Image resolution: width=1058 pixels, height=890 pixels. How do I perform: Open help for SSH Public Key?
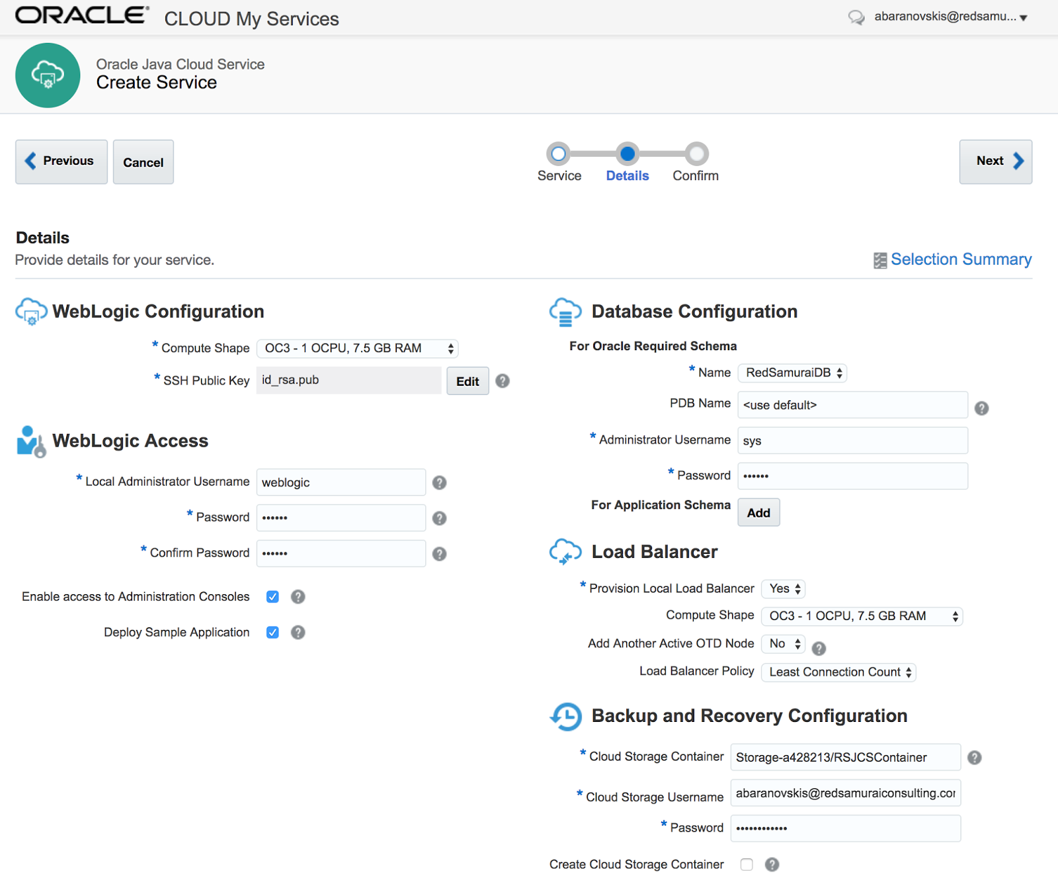pyautogui.click(x=502, y=380)
